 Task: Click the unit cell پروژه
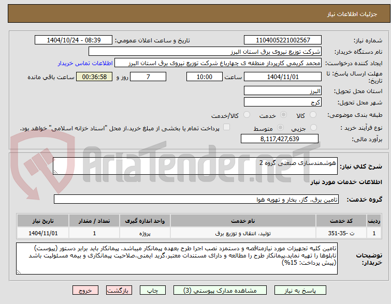pos(145,233)
